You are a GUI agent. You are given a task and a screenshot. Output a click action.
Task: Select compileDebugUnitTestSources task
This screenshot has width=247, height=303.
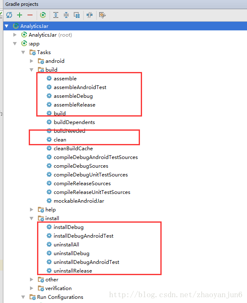tap(91, 175)
